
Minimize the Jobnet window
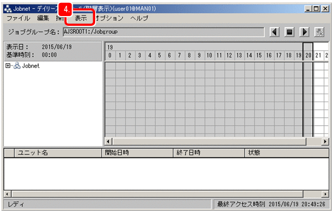pyautogui.click(x=308, y=9)
